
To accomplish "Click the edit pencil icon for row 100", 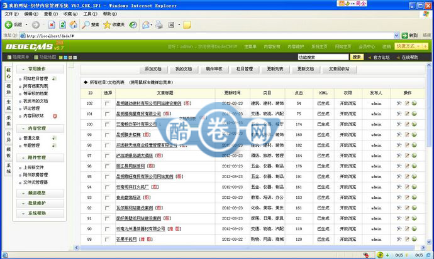I will click(407, 124).
